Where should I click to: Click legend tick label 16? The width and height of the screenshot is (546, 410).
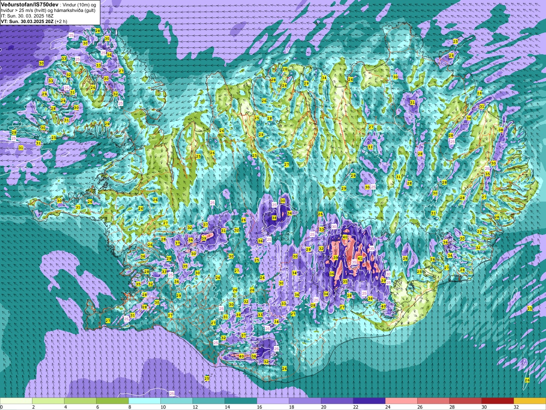tap(259, 407)
